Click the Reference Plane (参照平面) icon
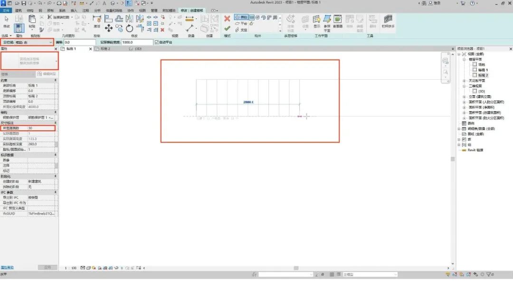513x288 pixels. [x=327, y=21]
